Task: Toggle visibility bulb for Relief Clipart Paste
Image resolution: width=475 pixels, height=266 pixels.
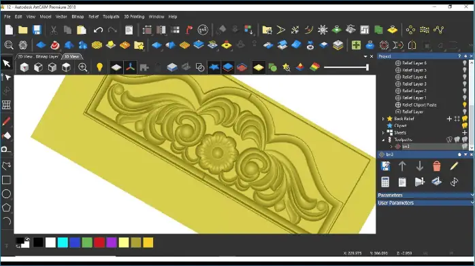Action: (464, 104)
